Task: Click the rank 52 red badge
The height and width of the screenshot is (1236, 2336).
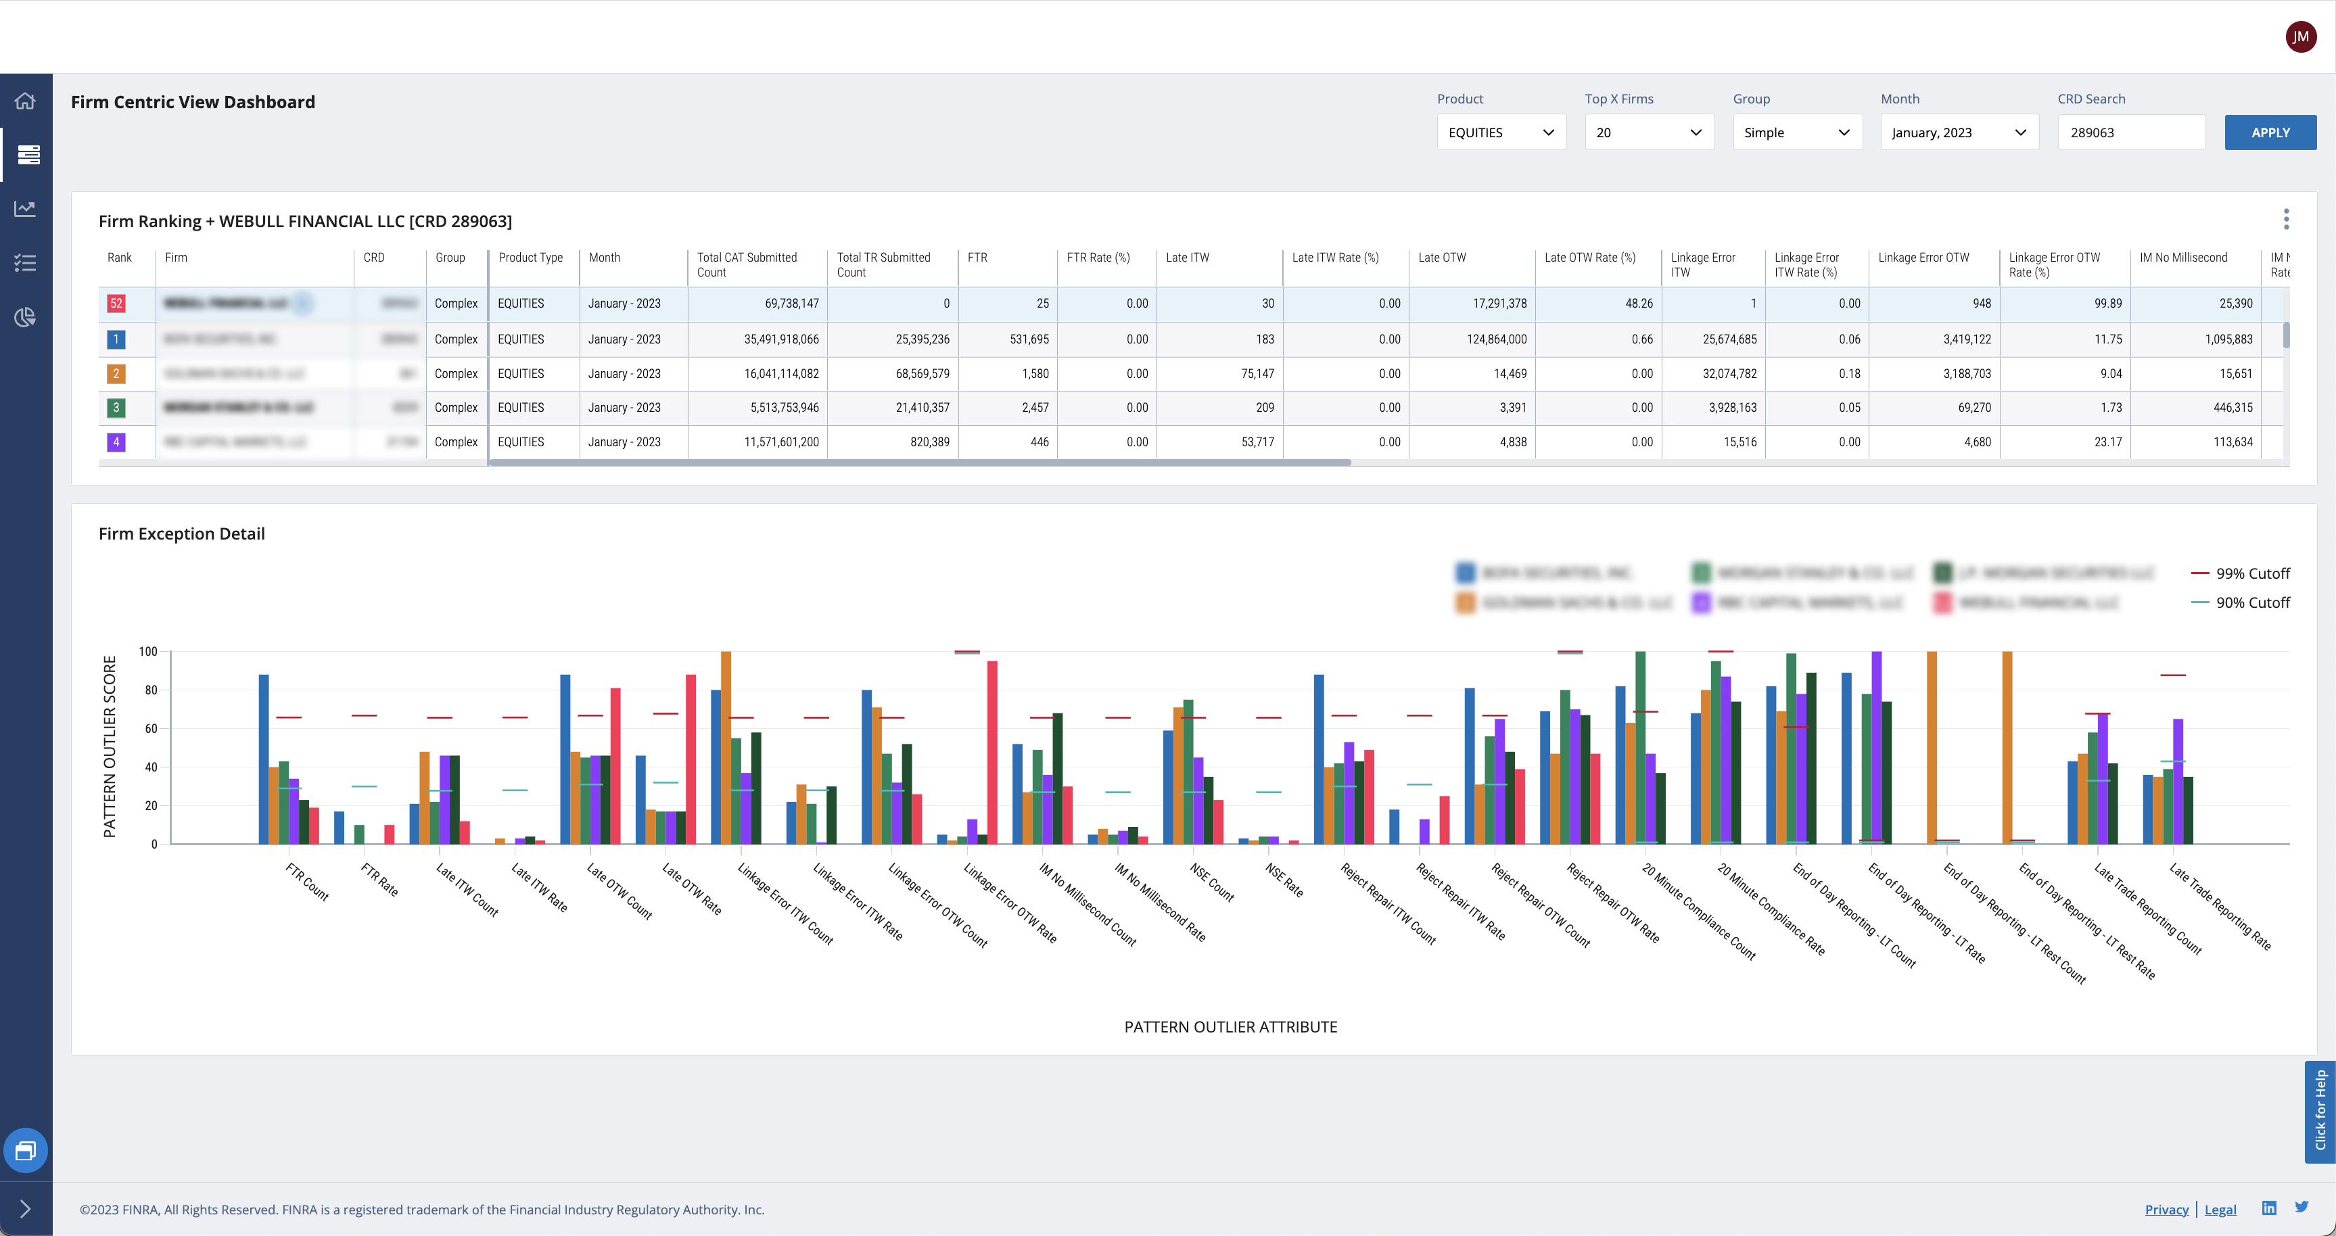Action: point(116,304)
